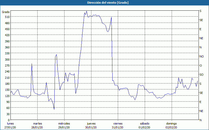Select the date 30/01/20
The height and width of the screenshot is (130, 209).
pyautogui.click(x=91, y=127)
